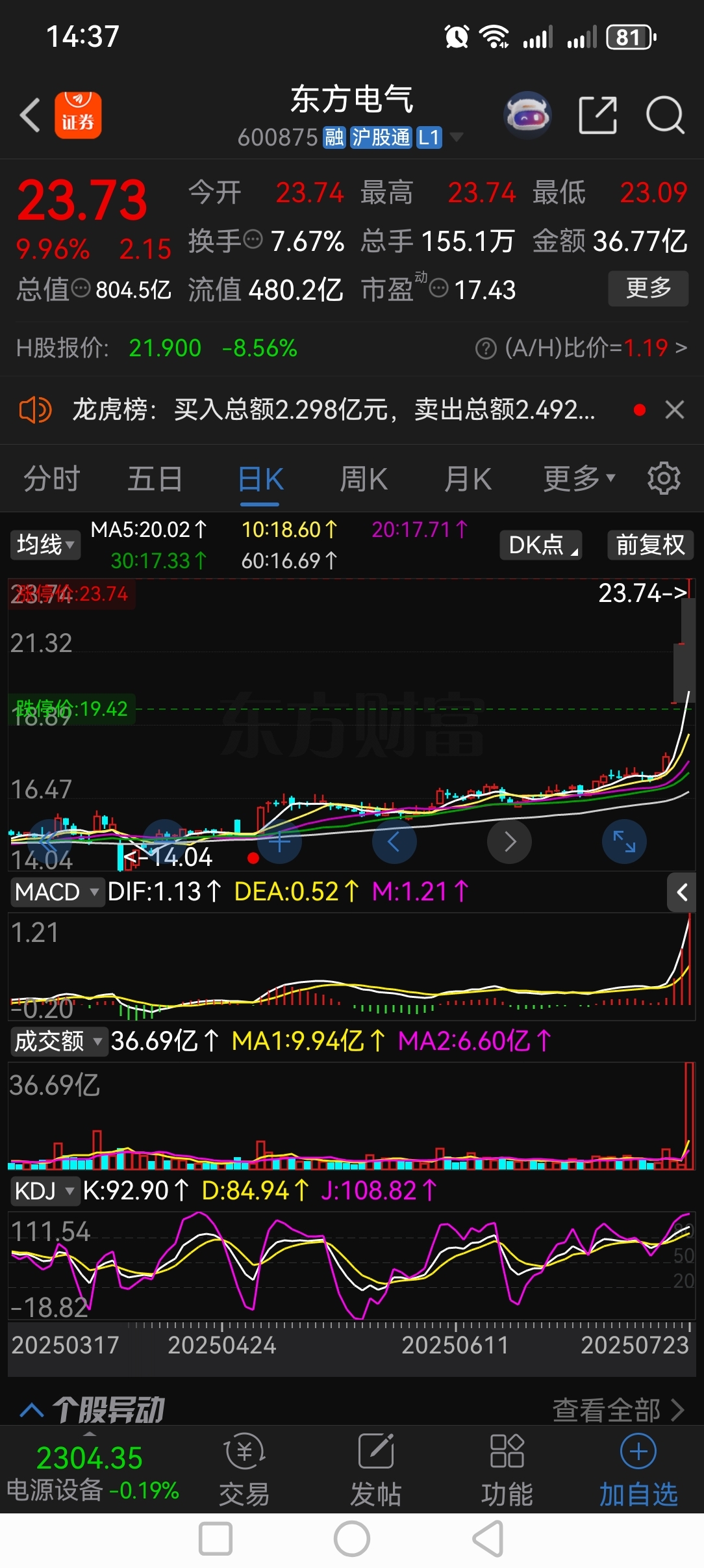Tap 融 margin badge

point(334,137)
